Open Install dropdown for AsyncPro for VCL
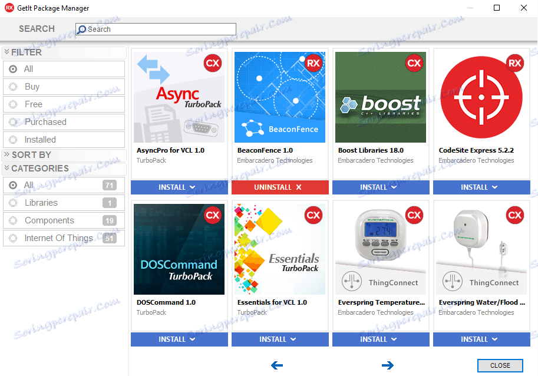This screenshot has height=376, width=538. click(x=179, y=187)
